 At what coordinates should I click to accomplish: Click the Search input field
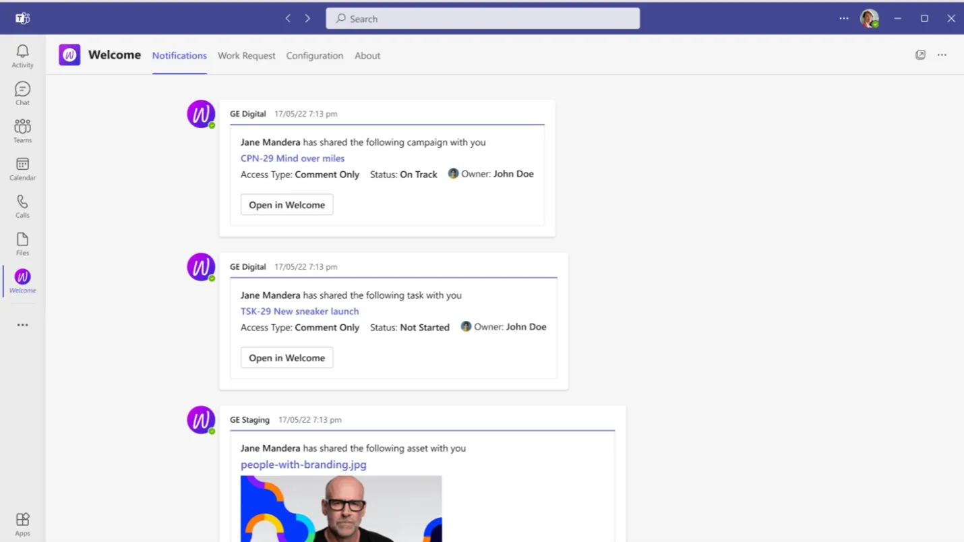(483, 19)
